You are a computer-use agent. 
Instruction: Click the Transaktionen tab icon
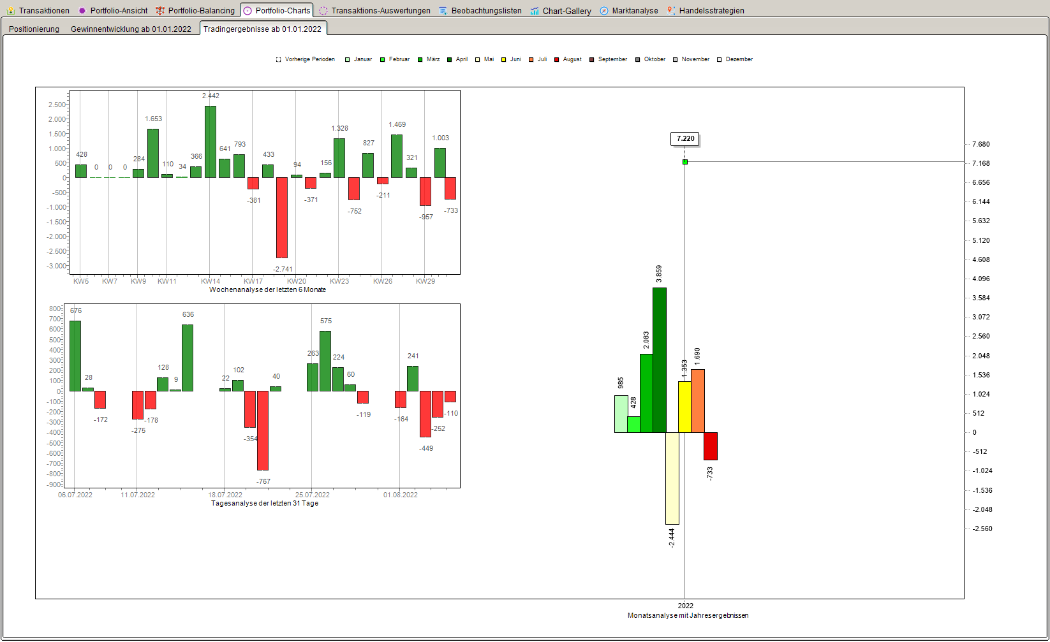(11, 11)
